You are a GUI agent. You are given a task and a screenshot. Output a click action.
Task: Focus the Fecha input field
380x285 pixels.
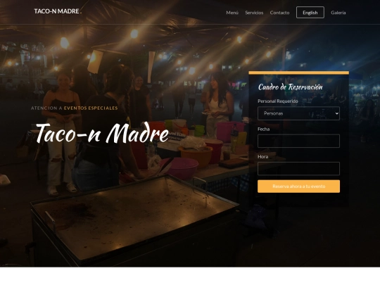click(x=298, y=141)
